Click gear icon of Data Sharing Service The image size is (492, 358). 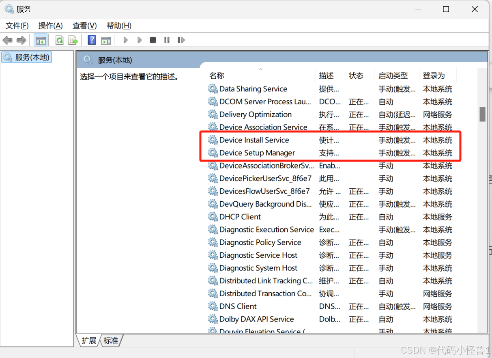click(213, 89)
